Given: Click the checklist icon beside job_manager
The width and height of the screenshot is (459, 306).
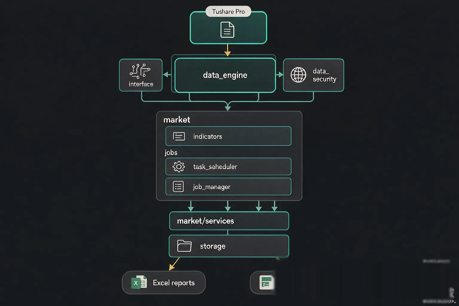Looking at the screenshot, I should (x=178, y=186).
